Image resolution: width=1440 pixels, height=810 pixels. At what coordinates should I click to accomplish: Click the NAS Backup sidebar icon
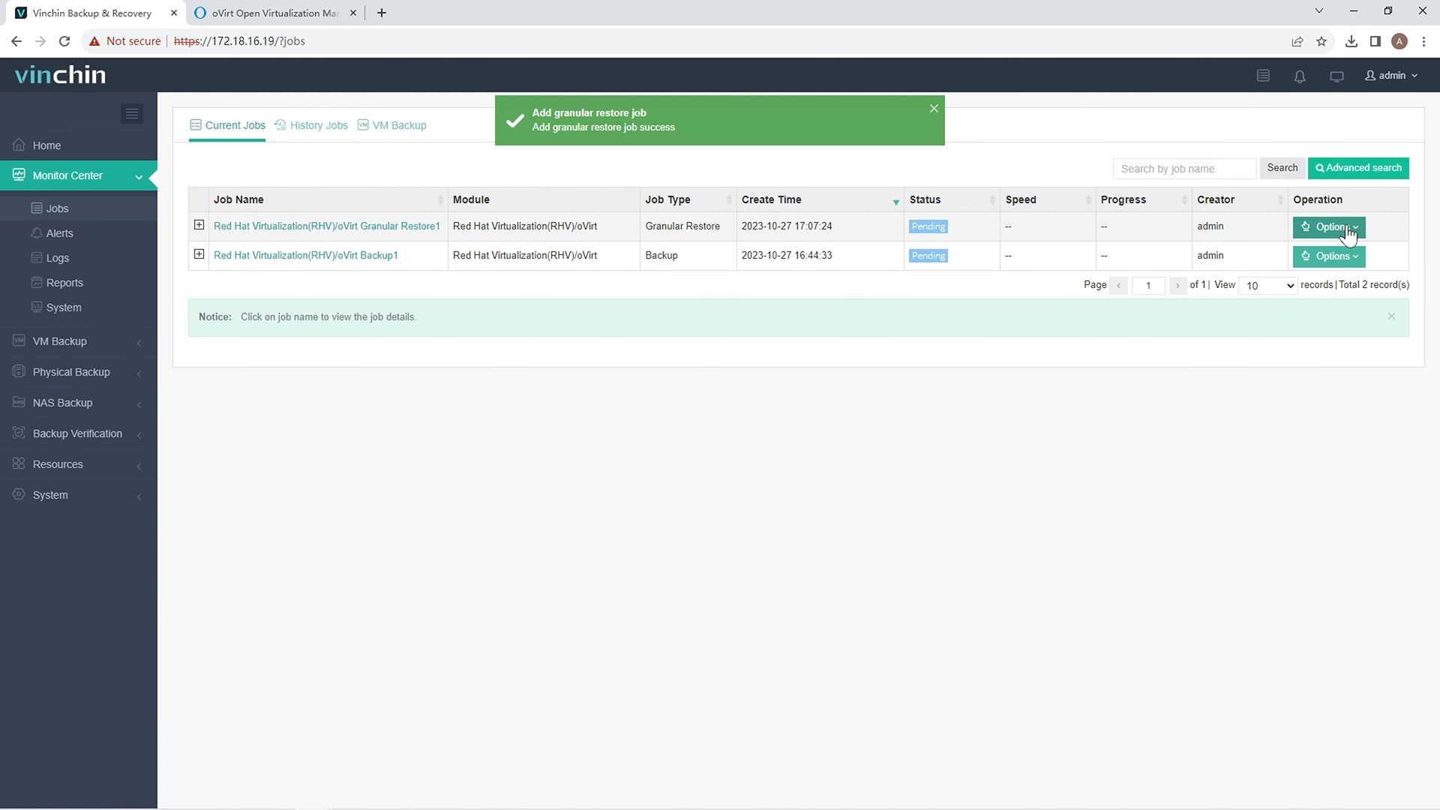19,402
